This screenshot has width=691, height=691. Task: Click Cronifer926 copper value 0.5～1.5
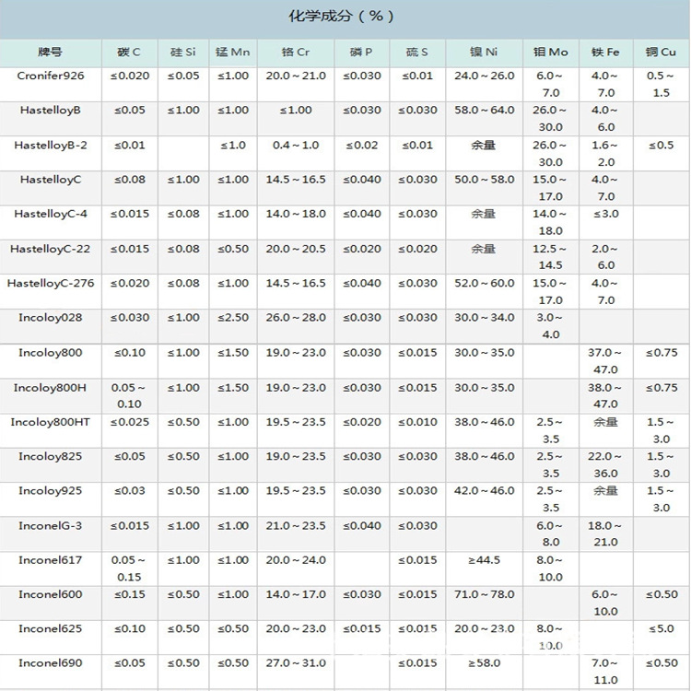[661, 84]
